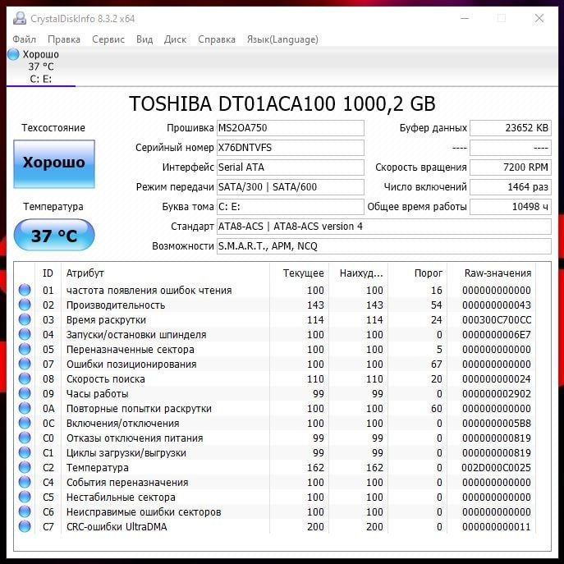This screenshot has height=564, width=564.
Task: Click status orb for attribute C1 Циклы загрузки/выгрузки
Action: (x=25, y=452)
